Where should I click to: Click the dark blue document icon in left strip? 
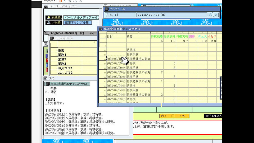click(47, 56)
